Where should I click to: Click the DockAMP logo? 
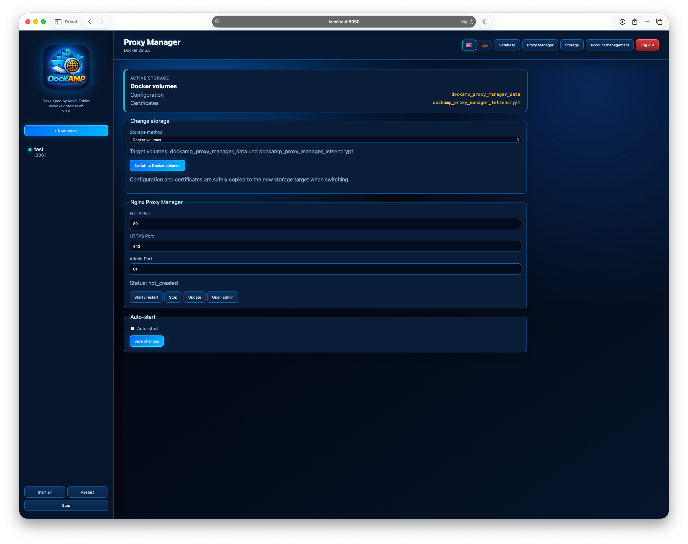tap(66, 67)
